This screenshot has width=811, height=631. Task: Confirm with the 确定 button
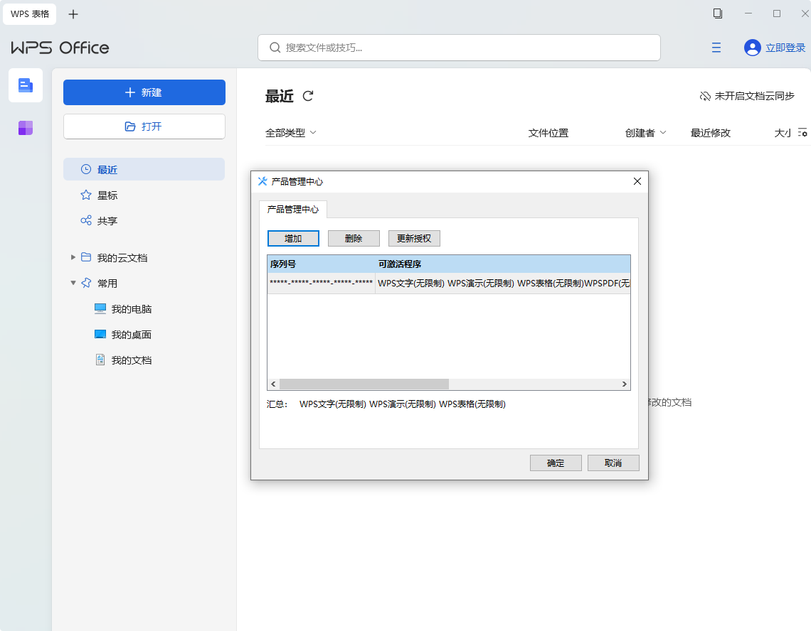[556, 463]
